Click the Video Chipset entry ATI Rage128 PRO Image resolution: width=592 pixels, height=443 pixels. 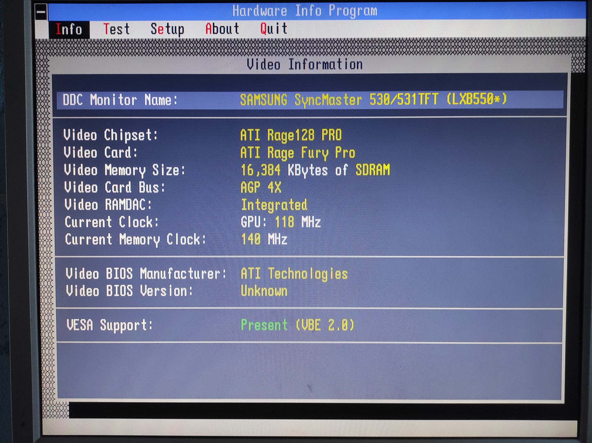click(292, 135)
